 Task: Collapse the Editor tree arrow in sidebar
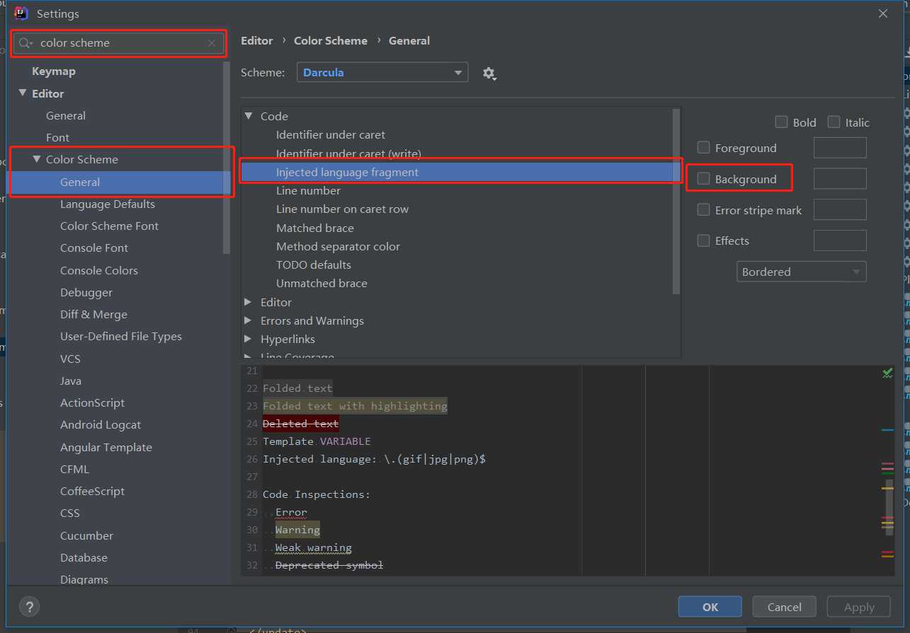pyautogui.click(x=23, y=93)
